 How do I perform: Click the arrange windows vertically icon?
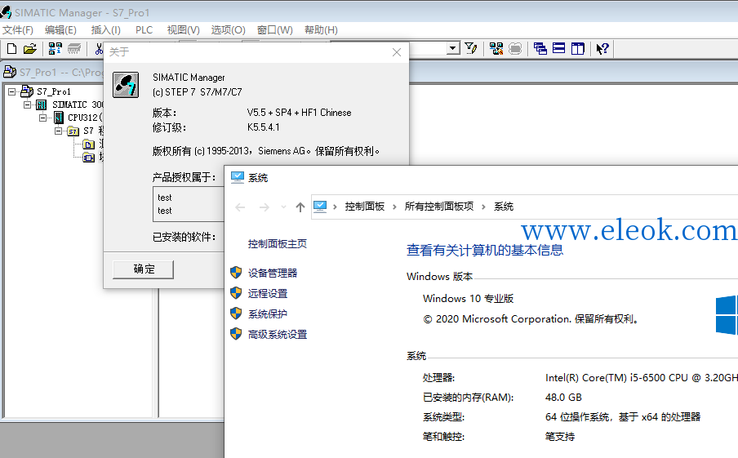coord(577,48)
